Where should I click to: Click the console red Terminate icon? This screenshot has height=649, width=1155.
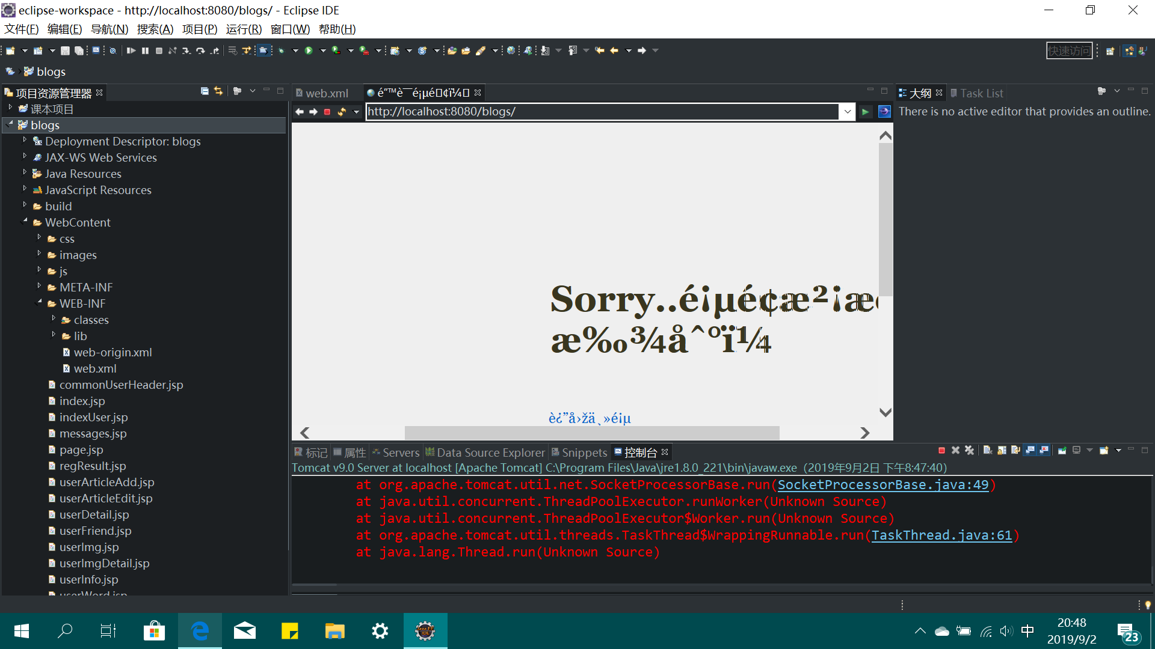pos(941,450)
